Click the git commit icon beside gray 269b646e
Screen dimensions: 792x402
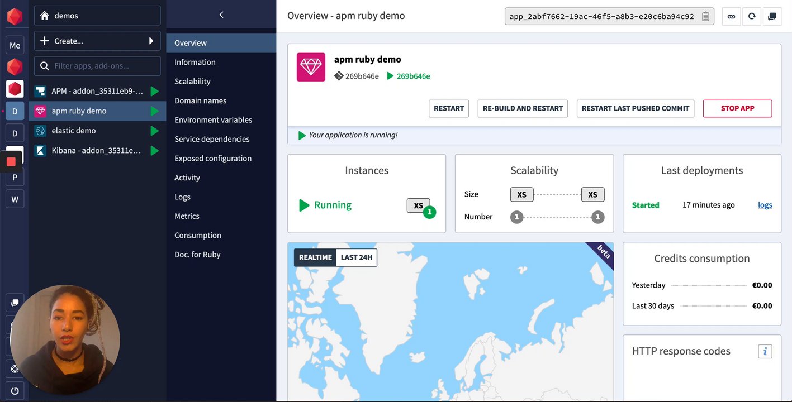tap(339, 76)
